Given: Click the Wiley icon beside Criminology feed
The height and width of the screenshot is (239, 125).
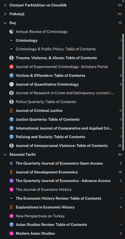Looking at the screenshot, I should (11, 41).
